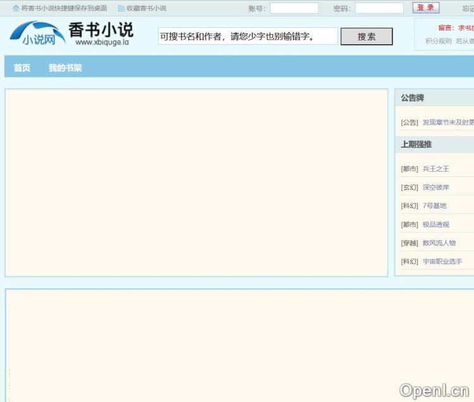Click the 香书小说 site logo
Screen dimensions: 474x402
[71, 34]
